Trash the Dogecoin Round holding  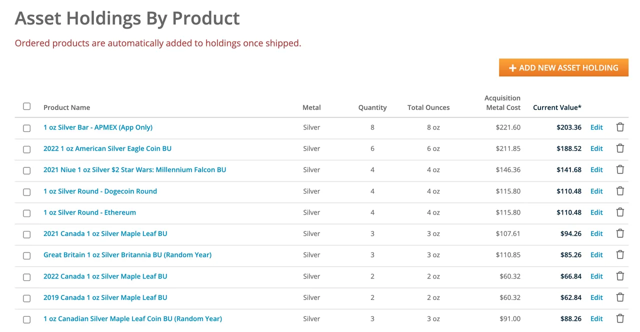[x=620, y=191]
